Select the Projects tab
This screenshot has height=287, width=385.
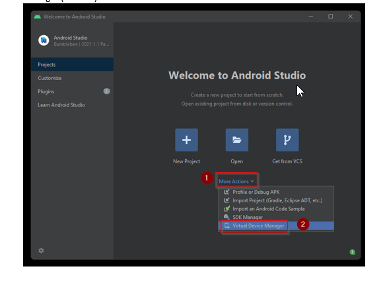(72, 65)
